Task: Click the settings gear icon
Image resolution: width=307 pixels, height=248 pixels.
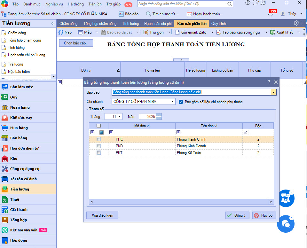Action: [x=296, y=23]
